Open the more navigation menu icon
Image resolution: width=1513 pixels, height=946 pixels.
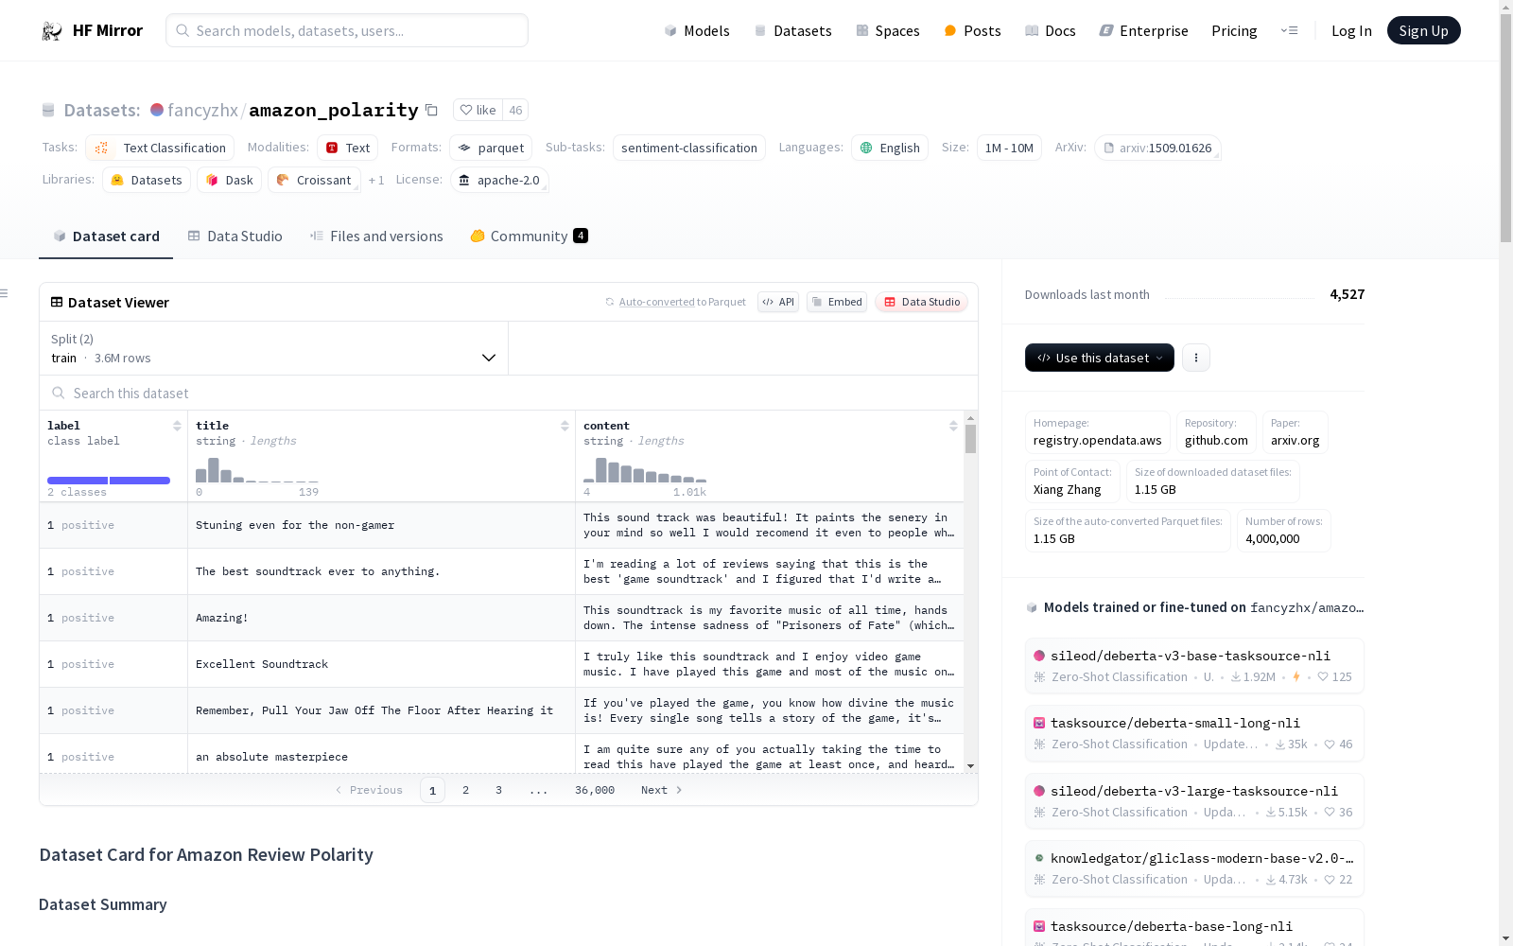(1289, 31)
